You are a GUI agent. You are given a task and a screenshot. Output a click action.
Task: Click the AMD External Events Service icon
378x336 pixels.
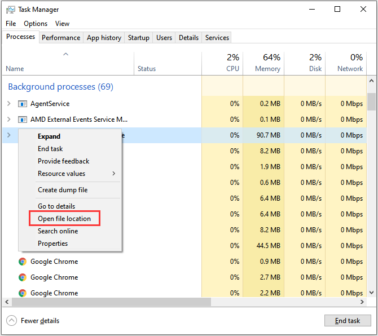click(23, 120)
